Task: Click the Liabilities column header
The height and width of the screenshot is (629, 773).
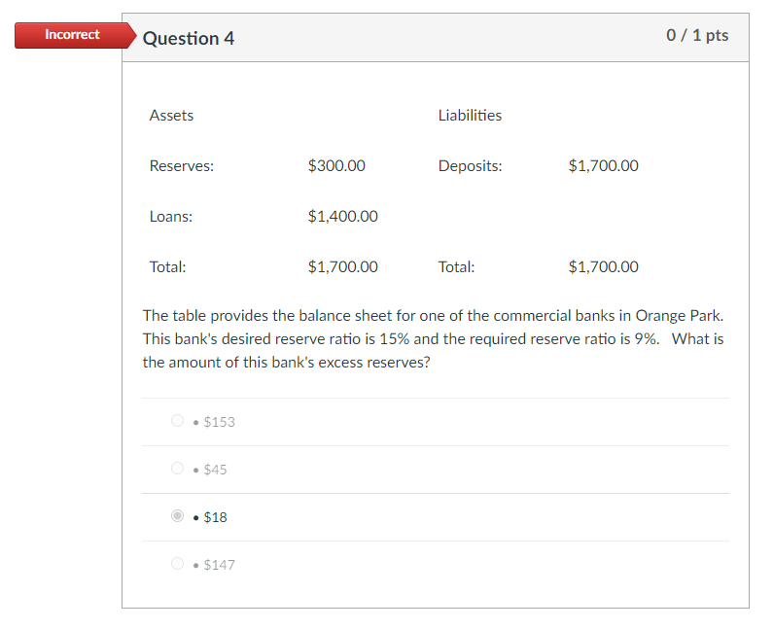Action: click(x=470, y=116)
